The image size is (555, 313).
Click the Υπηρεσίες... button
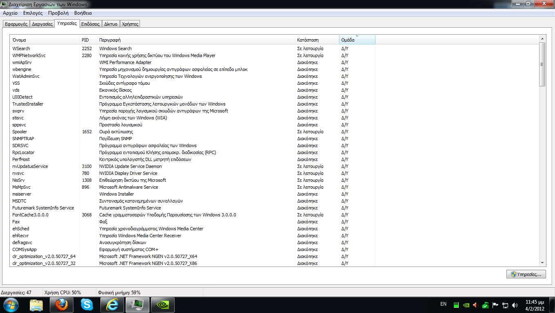pos(526,274)
